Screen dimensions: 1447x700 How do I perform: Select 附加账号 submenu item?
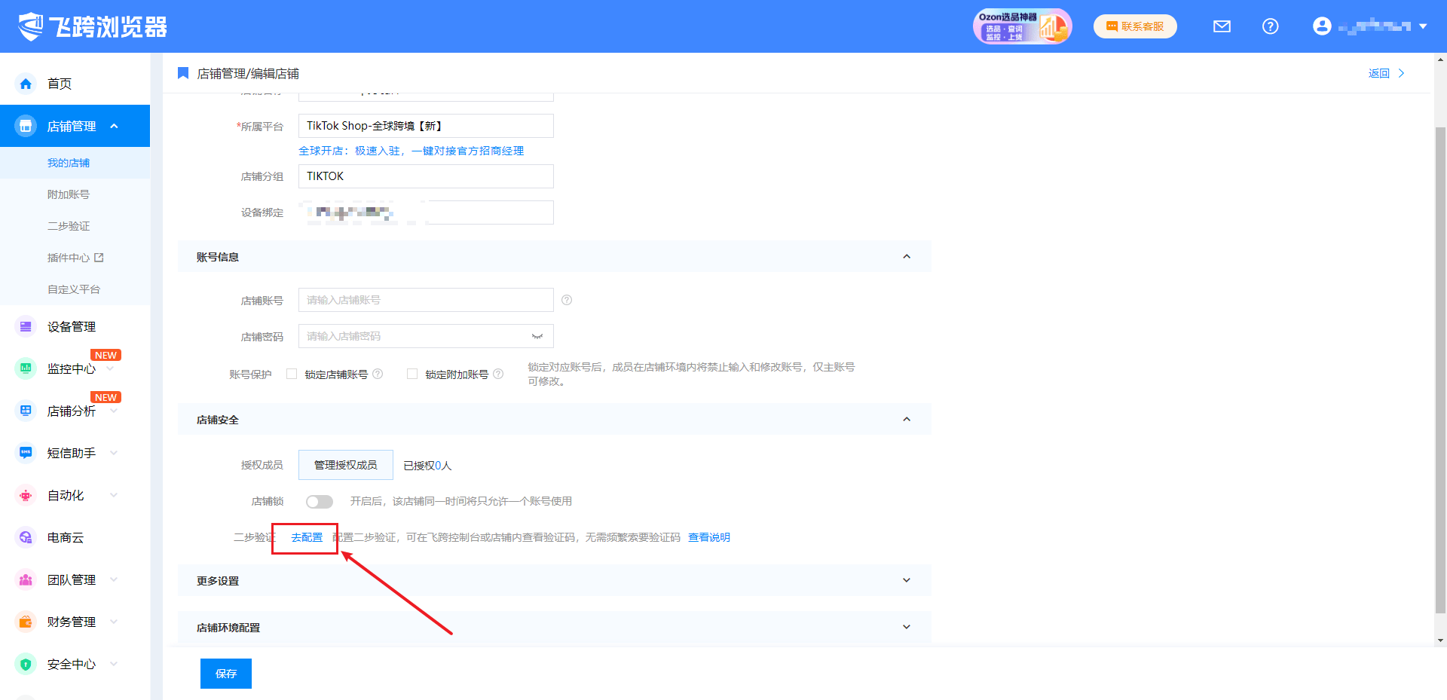coord(69,194)
